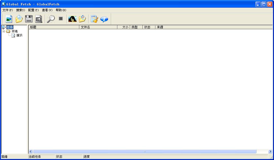
Task: Click the 当前任务 status bar label
Action: 35,157
